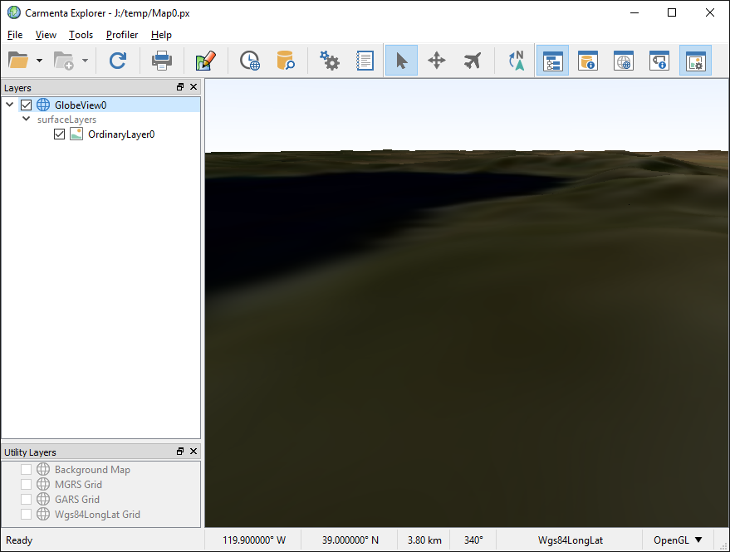Image resolution: width=730 pixels, height=552 pixels.
Task: Click the Open folder toolbar icon
Action: pos(18,61)
